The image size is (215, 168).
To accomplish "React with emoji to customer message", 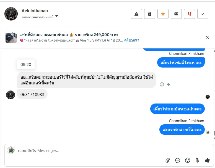I will tap(162, 84).
